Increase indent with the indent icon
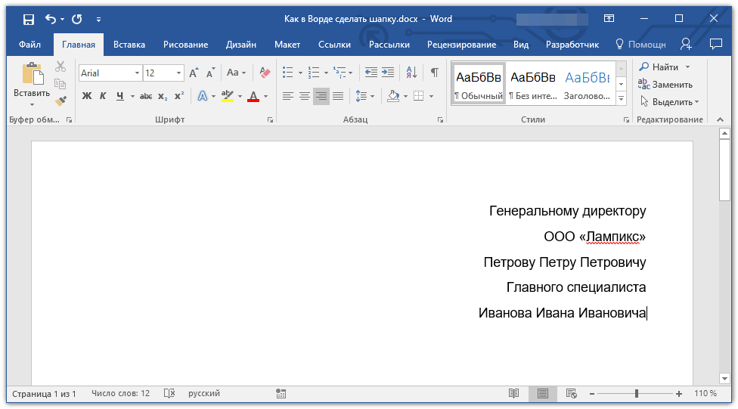738x409 pixels. point(388,73)
